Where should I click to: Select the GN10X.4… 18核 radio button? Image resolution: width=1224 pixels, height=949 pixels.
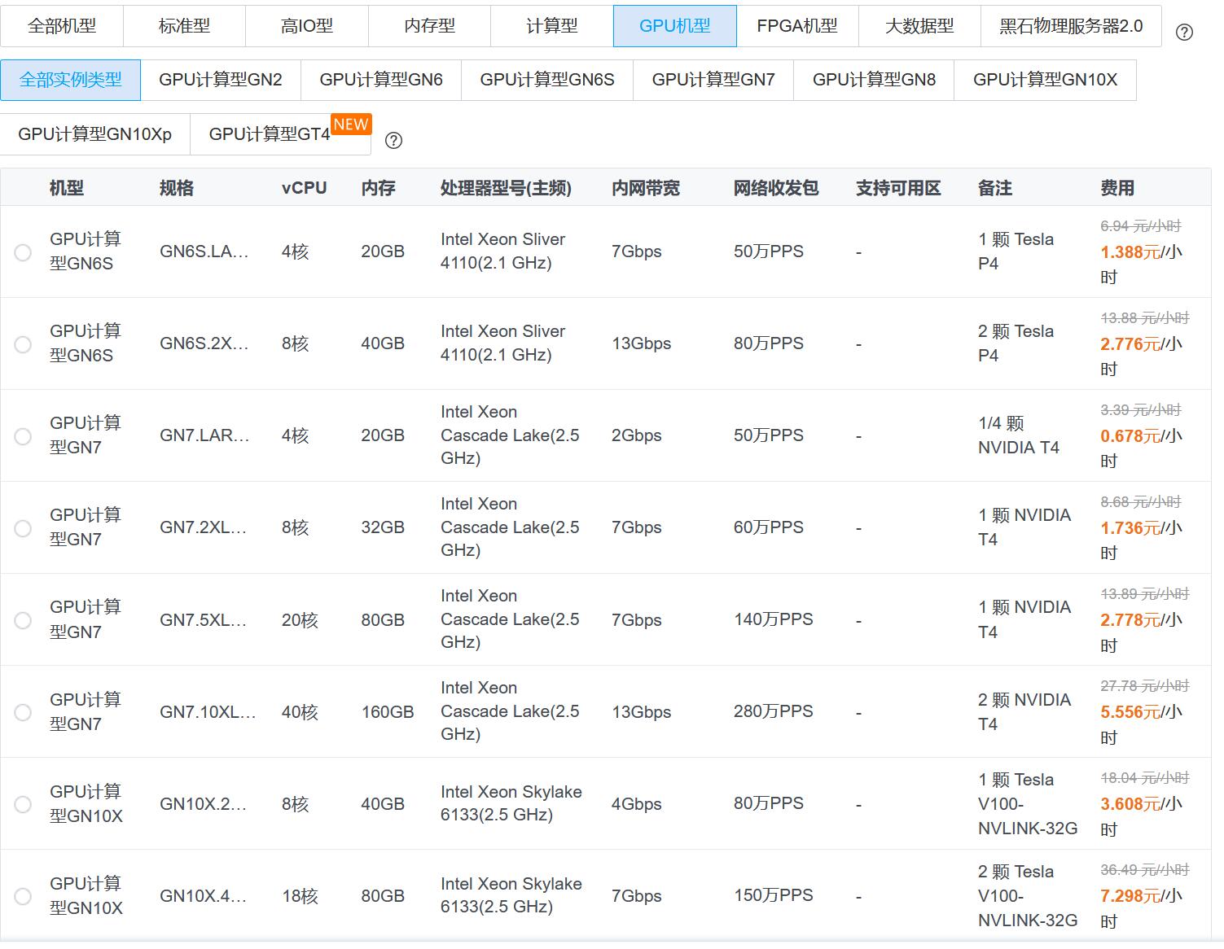23,896
